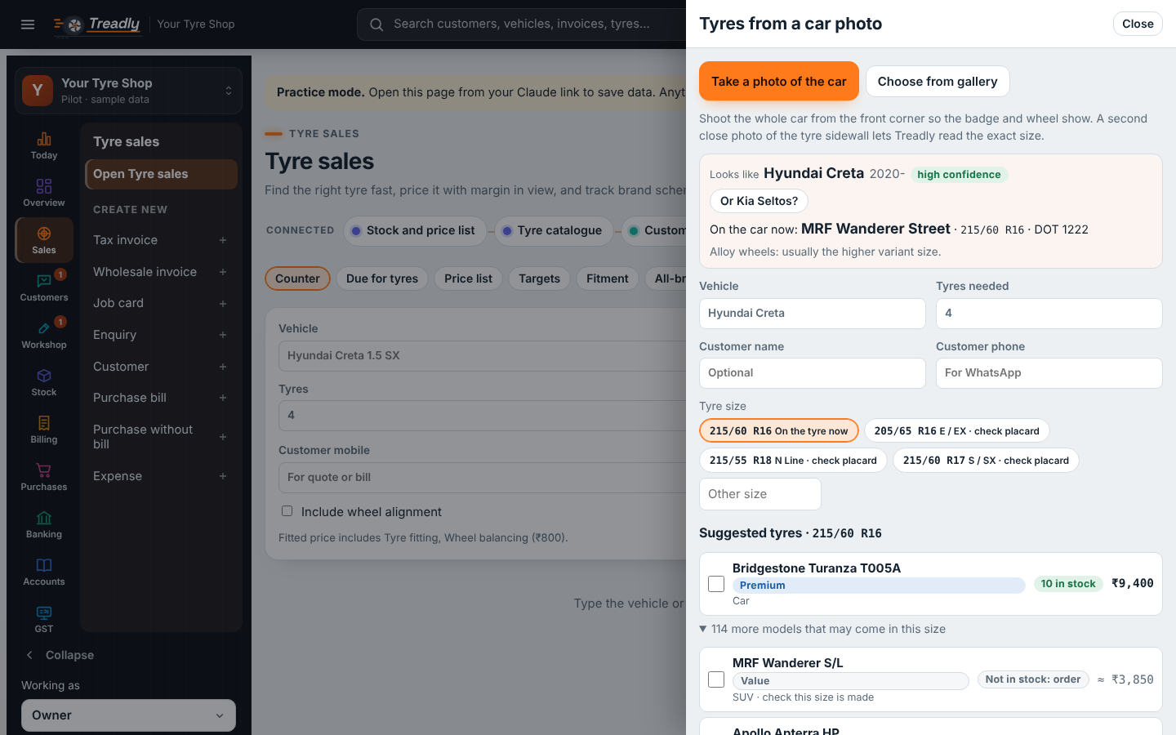The image size is (1176, 735).
Task: Click the Tyres needed field
Action: (1049, 313)
